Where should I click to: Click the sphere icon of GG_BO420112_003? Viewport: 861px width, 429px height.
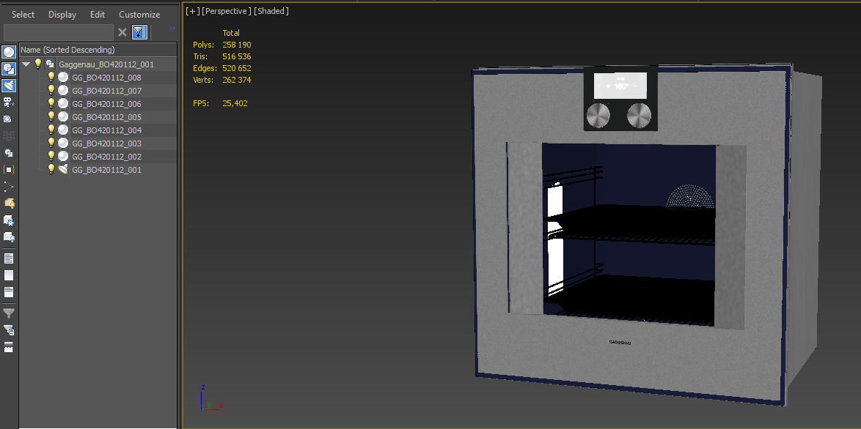click(63, 143)
